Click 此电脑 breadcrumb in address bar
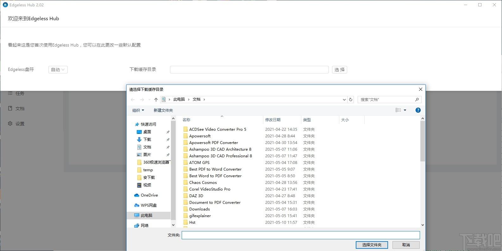The width and height of the screenshot is (502, 251). [179, 99]
